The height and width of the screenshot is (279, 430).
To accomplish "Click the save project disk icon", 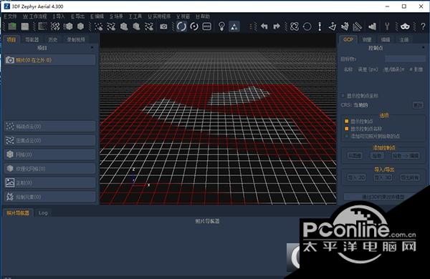I will coord(25,26).
